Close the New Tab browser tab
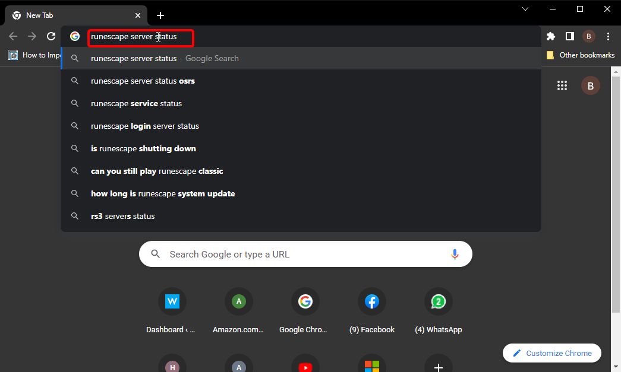 tap(138, 15)
